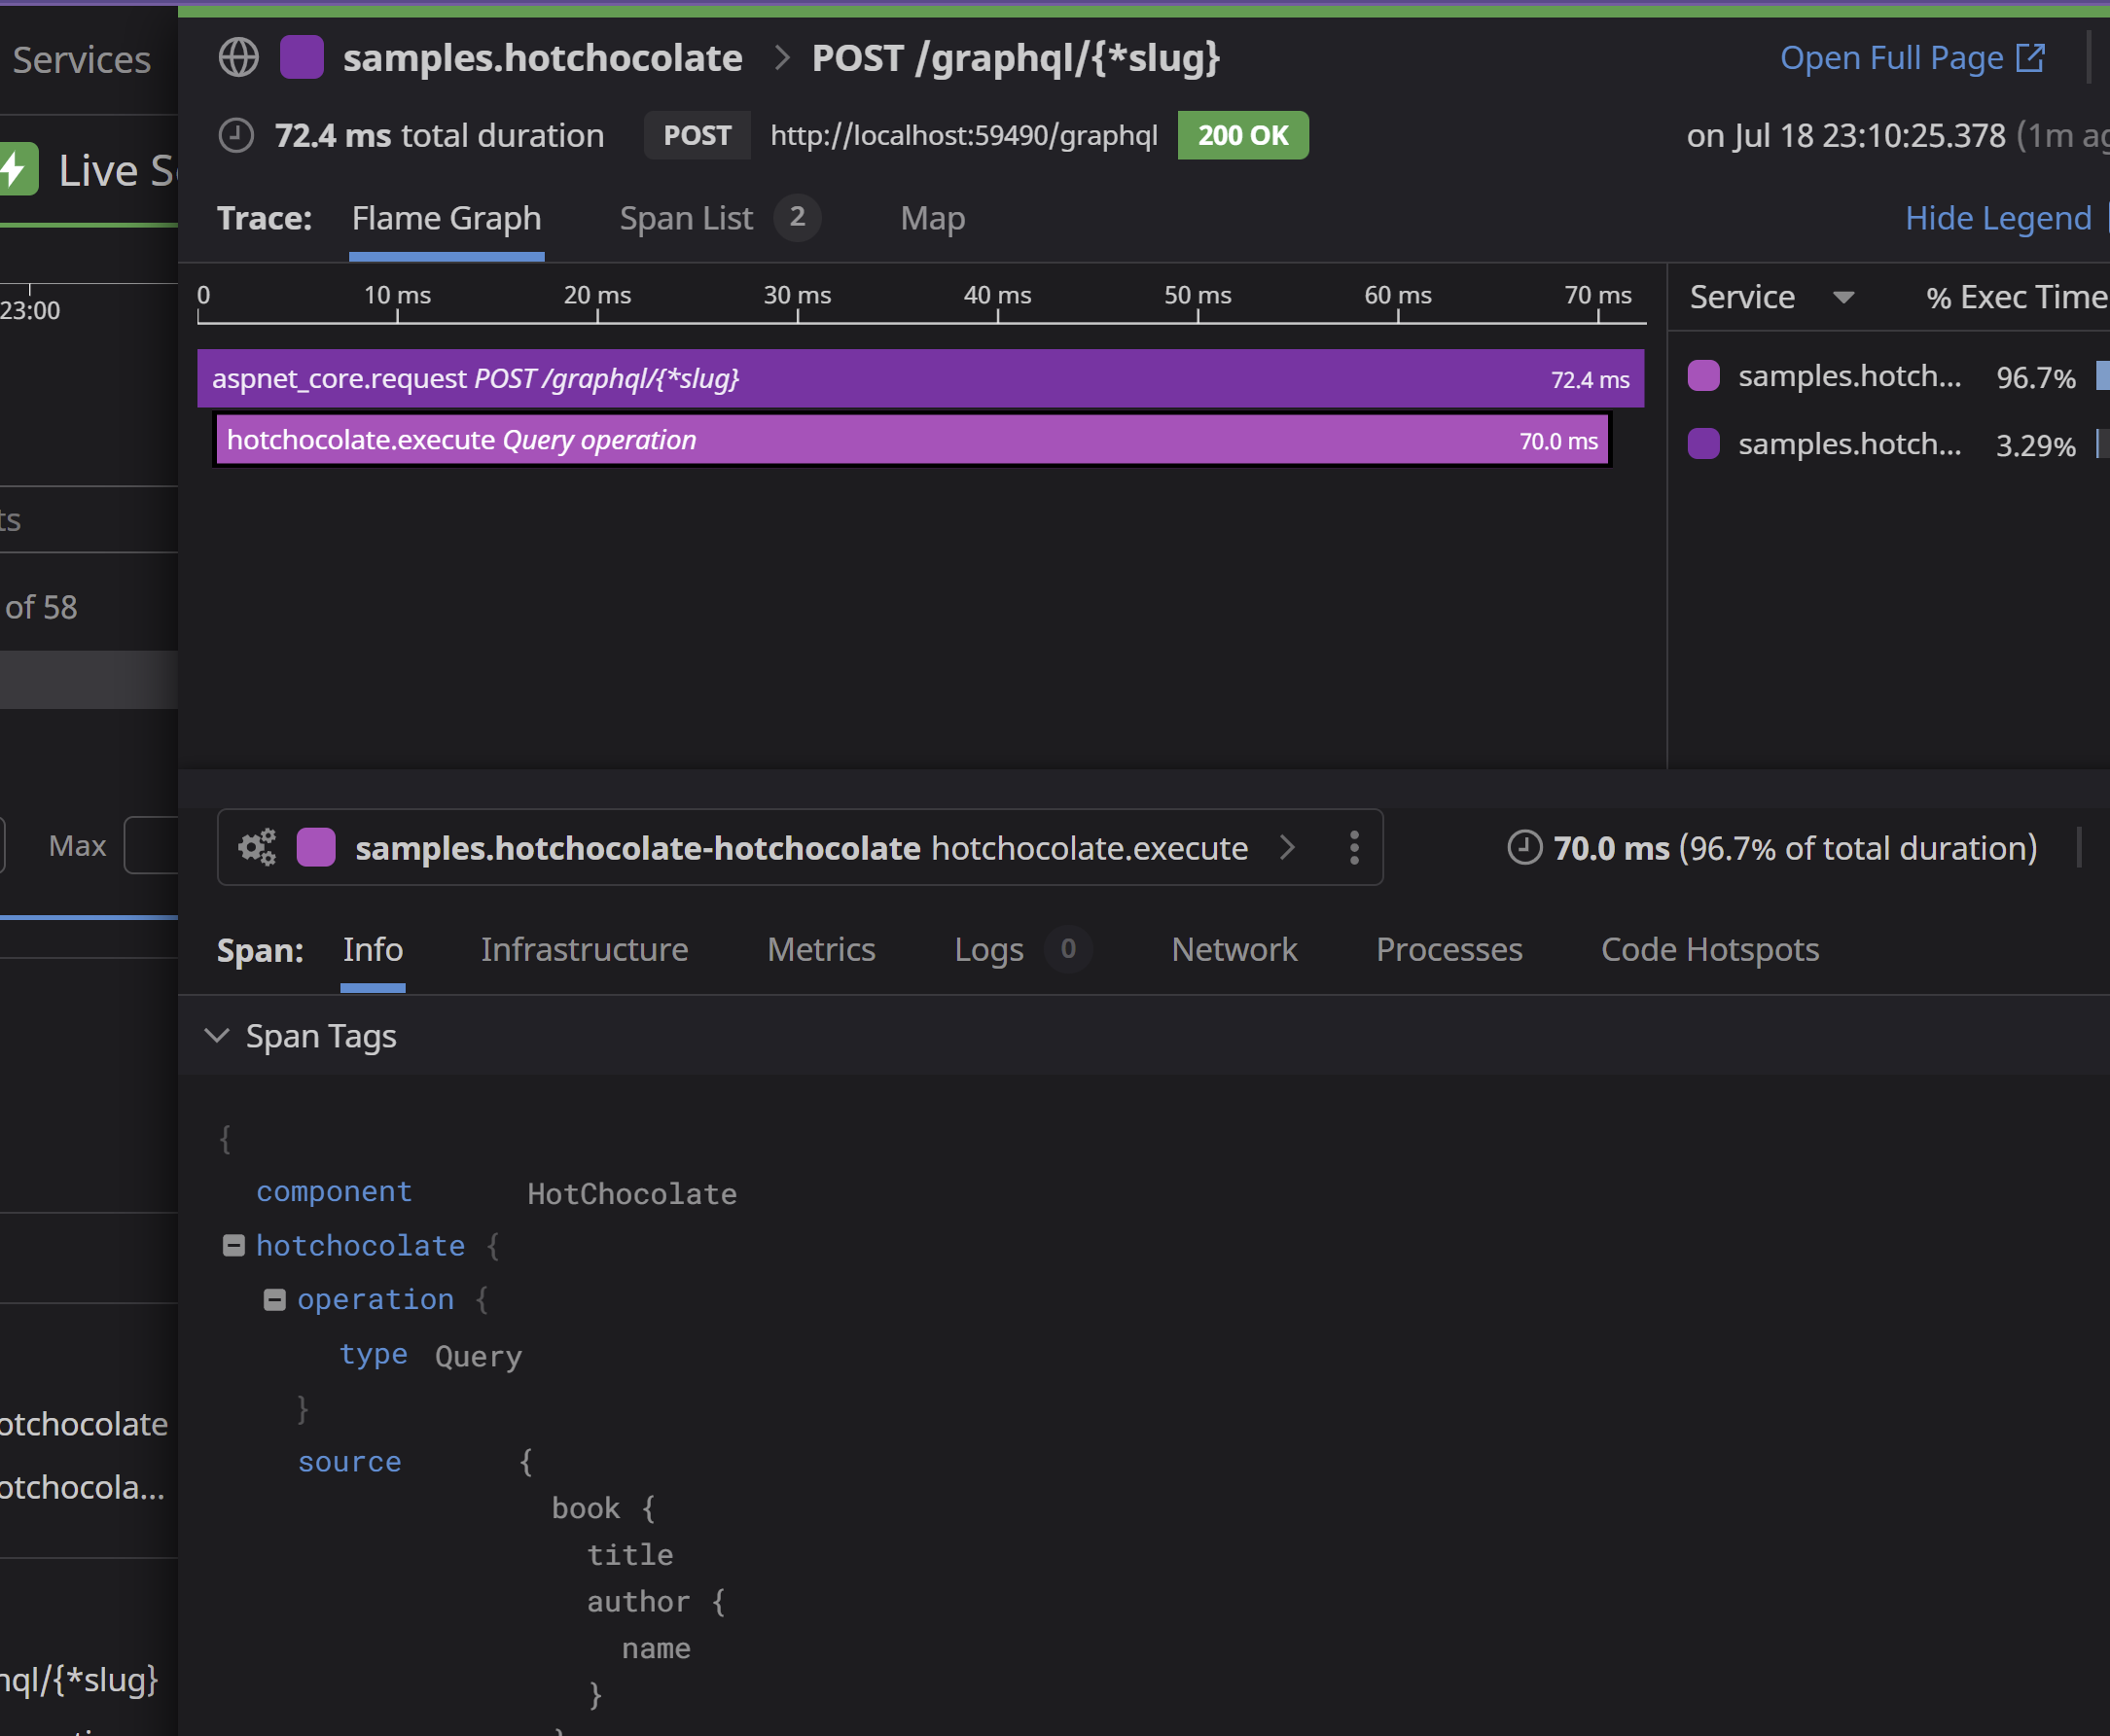Collapse the hotchocolate tag group
This screenshot has width=2110, height=1736.
233,1245
